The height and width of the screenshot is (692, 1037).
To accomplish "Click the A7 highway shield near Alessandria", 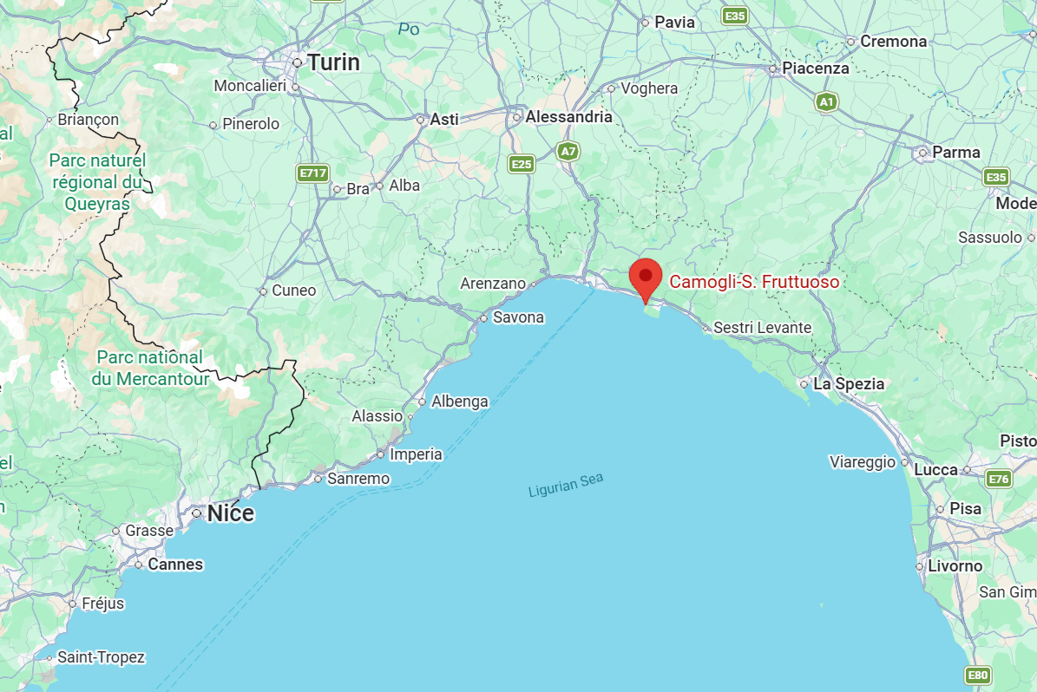I will [568, 152].
